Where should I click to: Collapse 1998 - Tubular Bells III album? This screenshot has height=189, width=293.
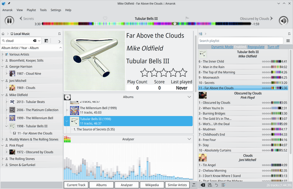pyautogui.click(x=6, y=126)
